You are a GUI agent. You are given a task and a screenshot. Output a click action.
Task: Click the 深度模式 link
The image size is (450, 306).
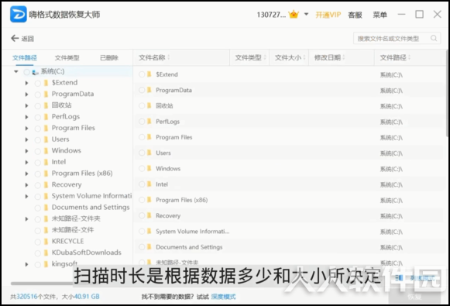click(x=223, y=297)
